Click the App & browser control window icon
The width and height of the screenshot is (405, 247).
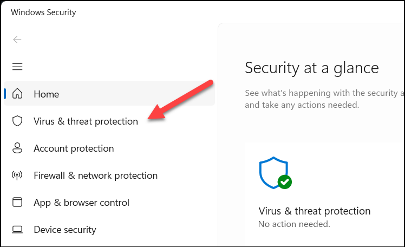click(17, 203)
